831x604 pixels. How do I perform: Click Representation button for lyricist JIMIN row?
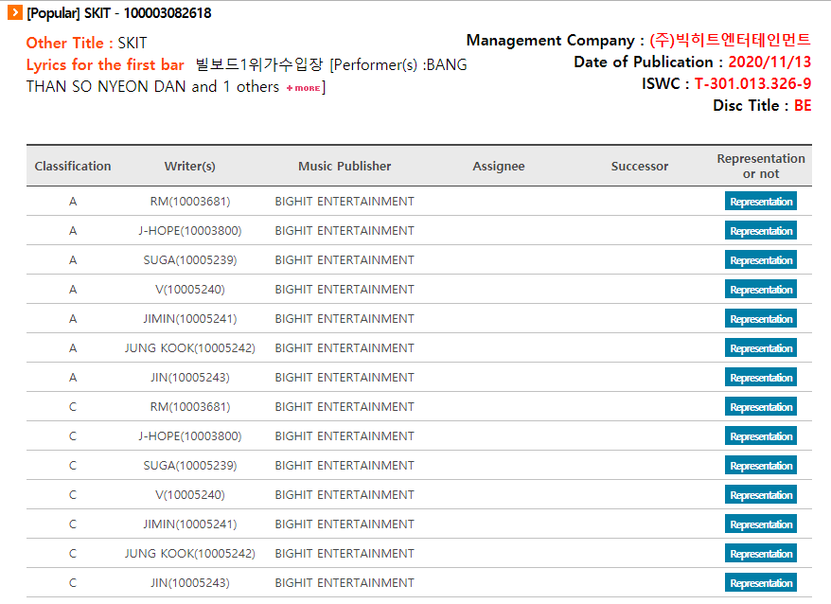click(x=761, y=319)
